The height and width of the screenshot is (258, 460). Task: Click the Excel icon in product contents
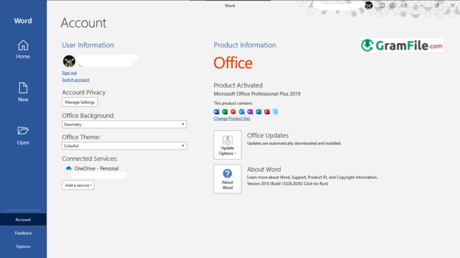[x=224, y=112]
